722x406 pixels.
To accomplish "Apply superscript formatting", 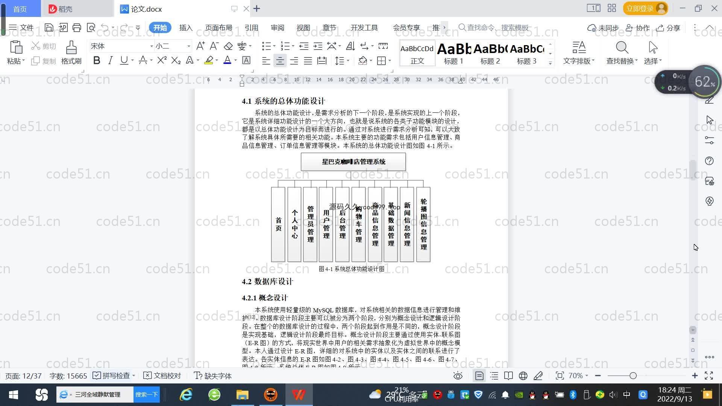I will (162, 60).
